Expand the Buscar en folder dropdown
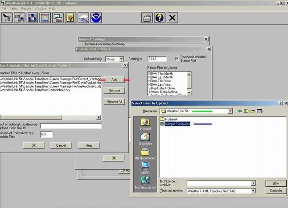The height and width of the screenshot is (208, 288). point(230,111)
